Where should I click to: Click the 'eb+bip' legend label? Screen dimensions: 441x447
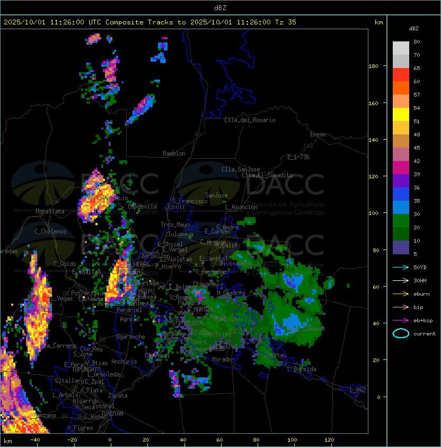423,321
